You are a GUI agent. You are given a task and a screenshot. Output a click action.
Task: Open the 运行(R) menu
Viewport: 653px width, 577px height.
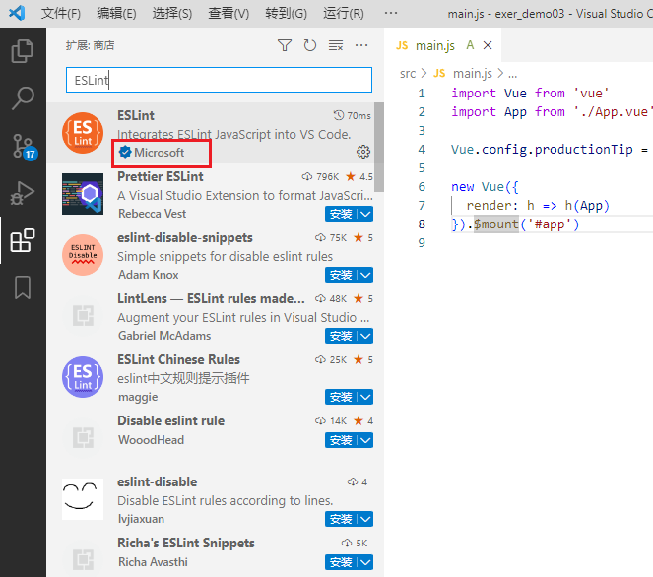point(344,14)
